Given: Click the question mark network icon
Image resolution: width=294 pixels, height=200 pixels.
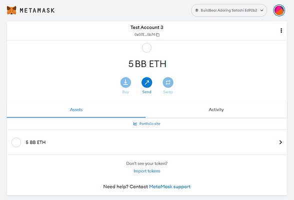Looking at the screenshot, I should click(x=196, y=10).
